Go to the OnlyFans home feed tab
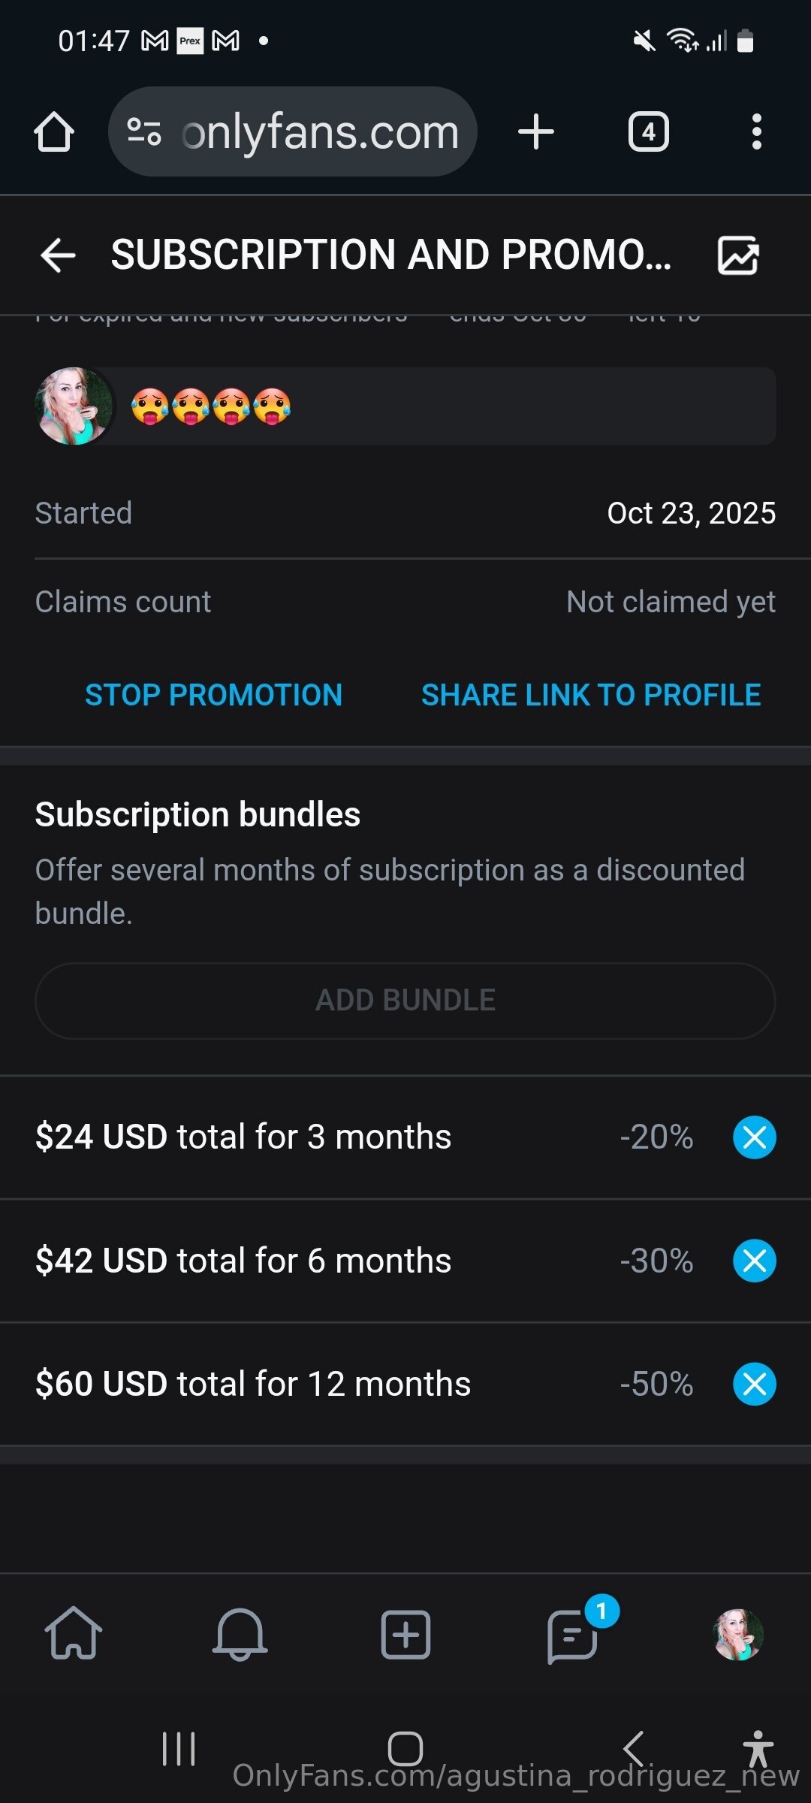Viewport: 811px width, 1803px height. (74, 1634)
